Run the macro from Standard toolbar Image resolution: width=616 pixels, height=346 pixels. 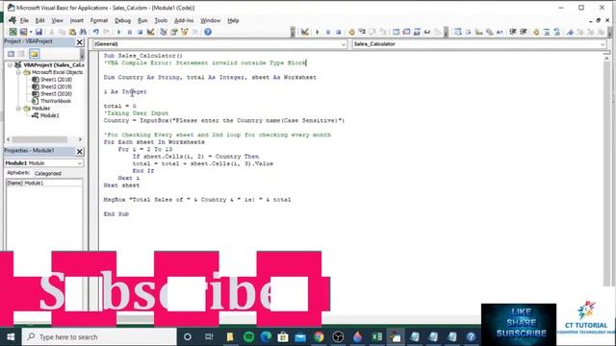click(119, 32)
